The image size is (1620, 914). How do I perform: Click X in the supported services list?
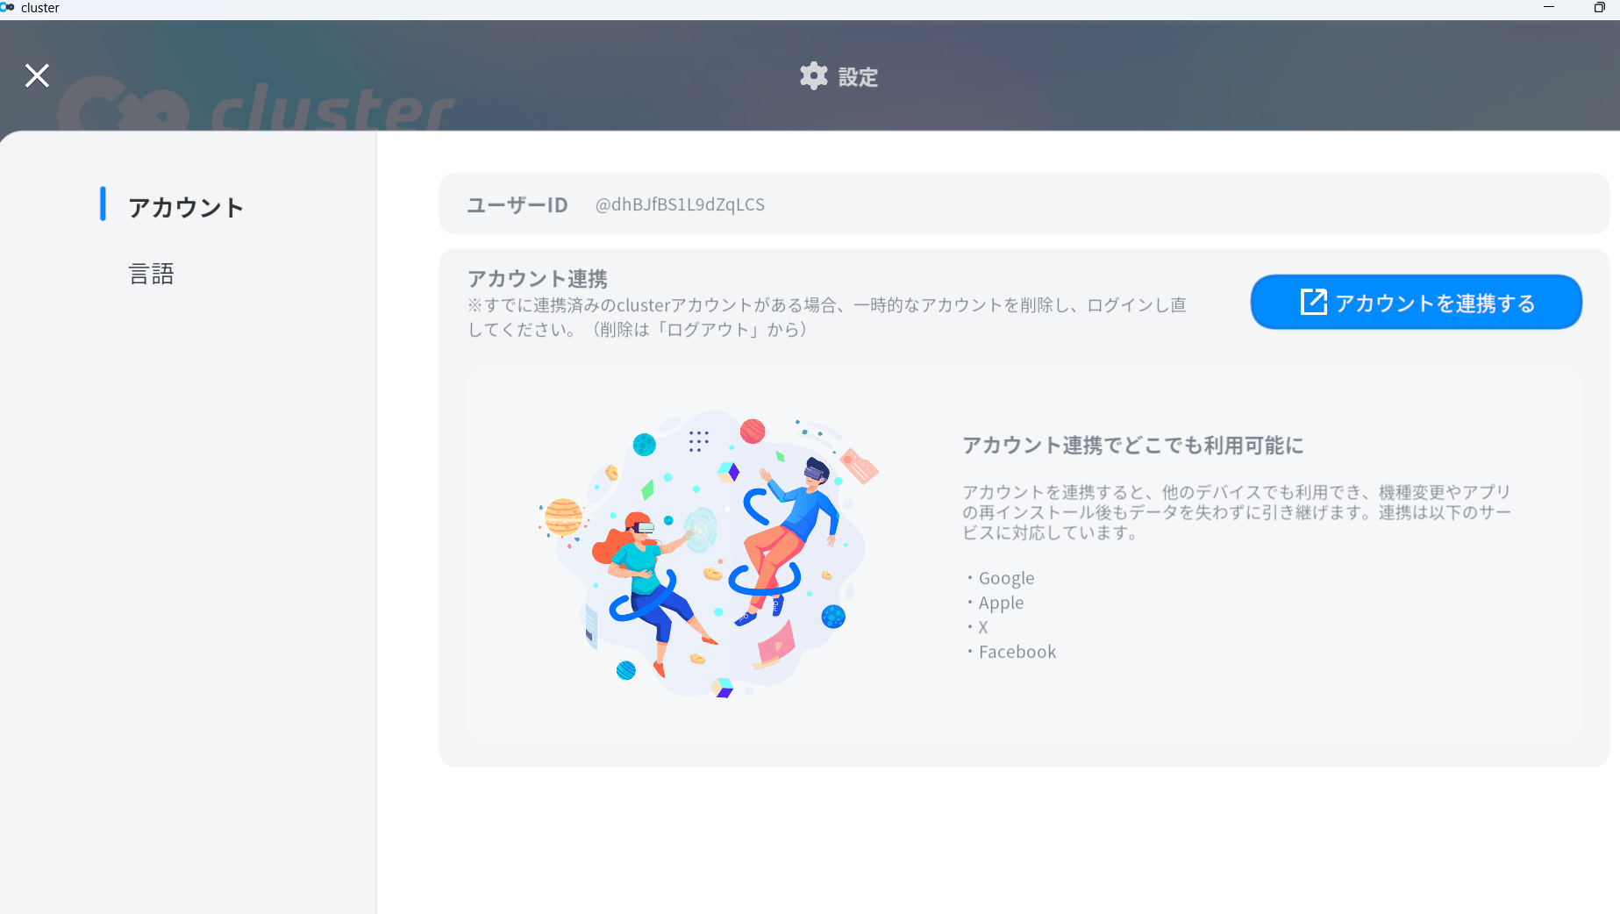983,627
